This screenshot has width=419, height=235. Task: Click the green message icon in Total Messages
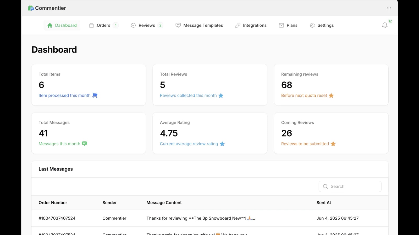[x=84, y=144]
